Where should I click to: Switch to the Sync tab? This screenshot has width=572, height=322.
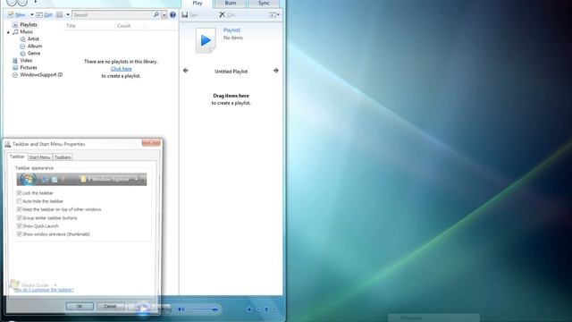264,4
